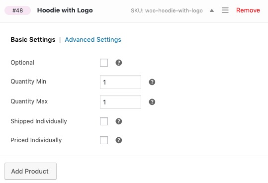This screenshot has width=268, height=183.
Task: Click the Add Product button
Action: [31, 171]
